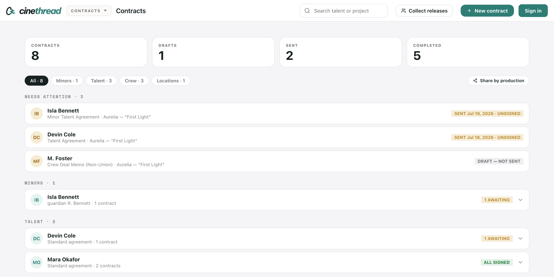This screenshot has width=554, height=277.
Task: Open the Contracts section dropdown
Action: coord(89,11)
